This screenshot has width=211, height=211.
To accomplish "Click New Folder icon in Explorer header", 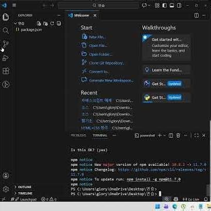I will [46, 23].
